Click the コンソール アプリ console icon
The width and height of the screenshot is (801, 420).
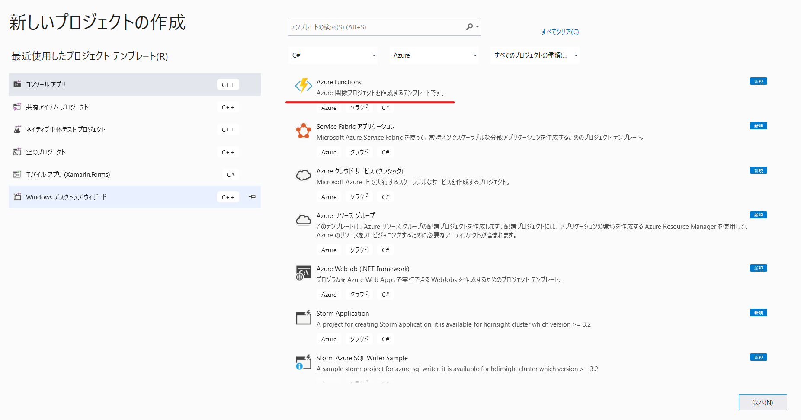click(x=17, y=84)
